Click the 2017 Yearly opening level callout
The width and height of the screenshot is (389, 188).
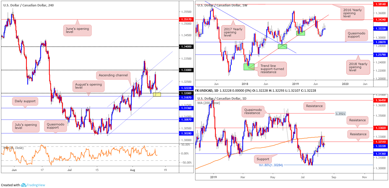tap(233, 32)
